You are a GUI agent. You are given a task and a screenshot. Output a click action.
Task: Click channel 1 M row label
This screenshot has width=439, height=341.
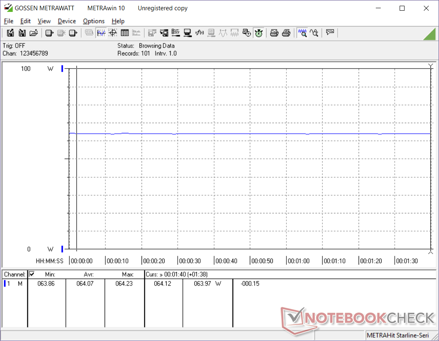click(x=14, y=284)
